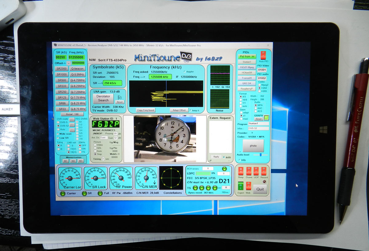
Task: Toggle the keep it checkbox
Action: tap(191, 110)
